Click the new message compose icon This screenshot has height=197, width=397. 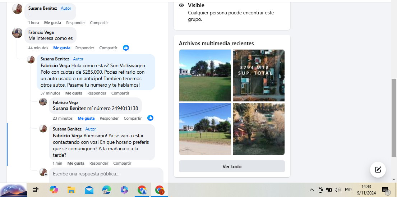(378, 170)
